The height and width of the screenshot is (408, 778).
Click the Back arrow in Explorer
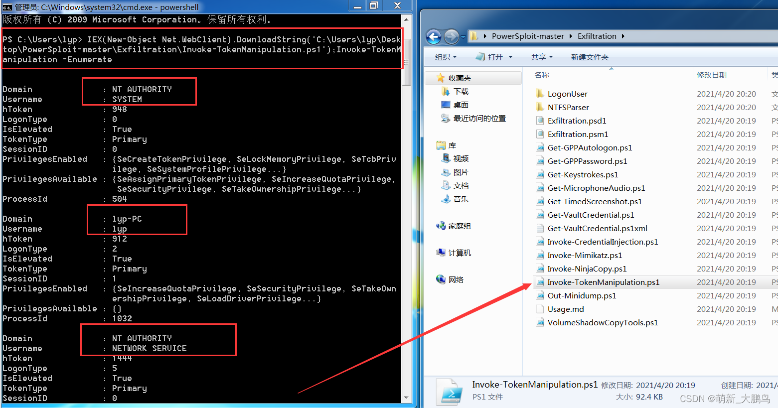coord(434,36)
